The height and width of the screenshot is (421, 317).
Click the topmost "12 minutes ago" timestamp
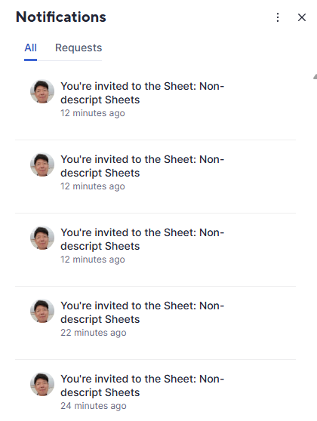tap(93, 113)
